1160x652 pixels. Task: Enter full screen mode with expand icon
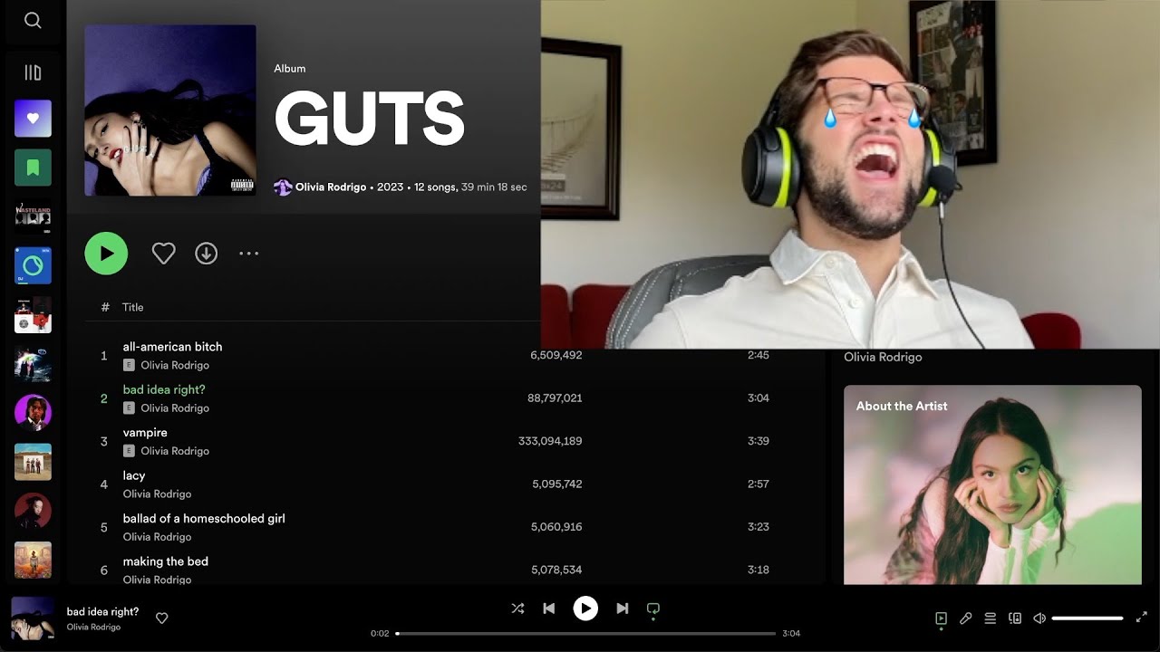1142,618
